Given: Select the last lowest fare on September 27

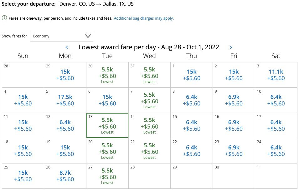Looking at the screenshot, I should 107,176.
